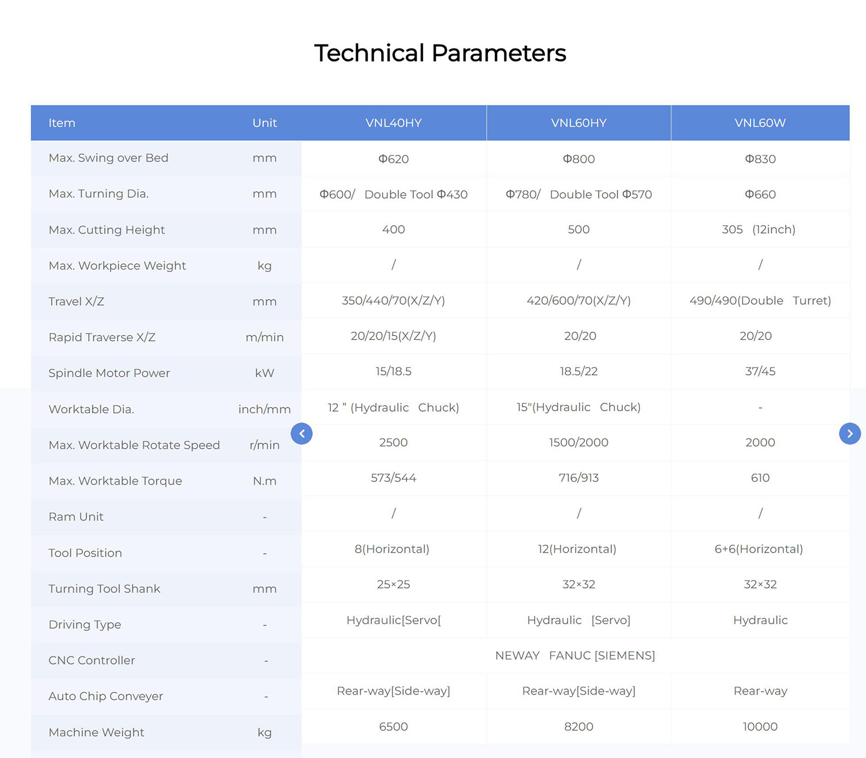Select the VNL60W column header
Viewport: 866px width, 758px height.
(x=760, y=123)
